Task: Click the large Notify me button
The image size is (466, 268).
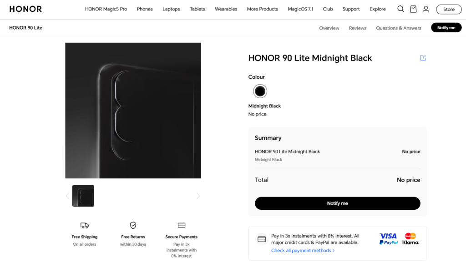Action: (x=337, y=203)
